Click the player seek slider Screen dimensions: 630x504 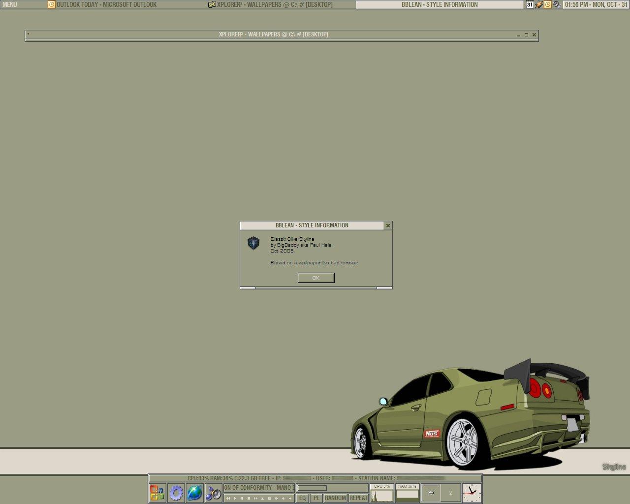click(x=332, y=488)
